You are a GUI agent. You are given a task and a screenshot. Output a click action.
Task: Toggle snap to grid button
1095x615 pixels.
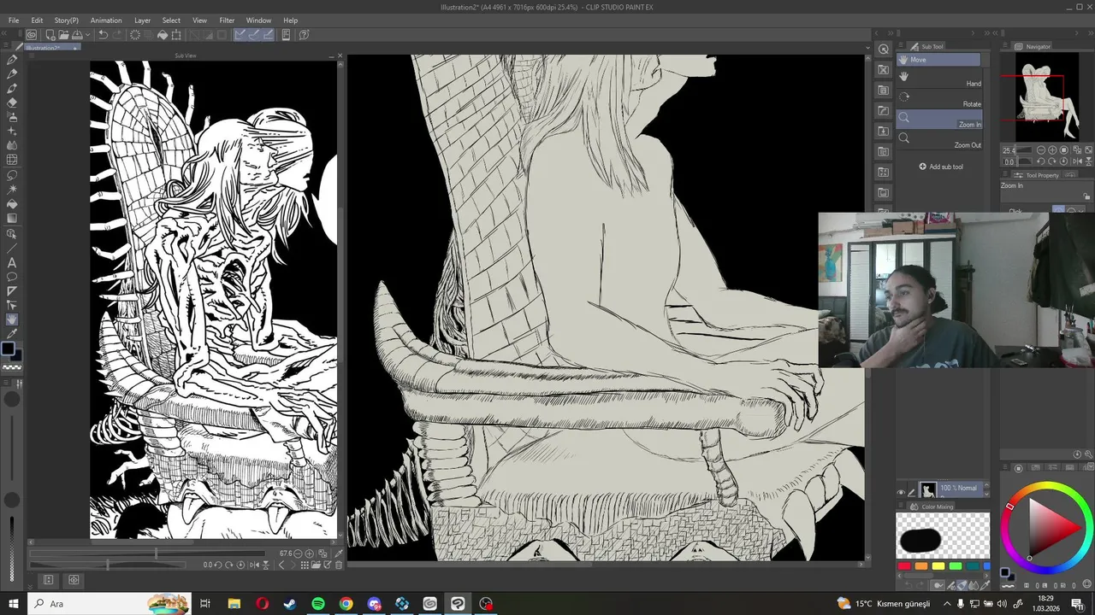tap(268, 35)
